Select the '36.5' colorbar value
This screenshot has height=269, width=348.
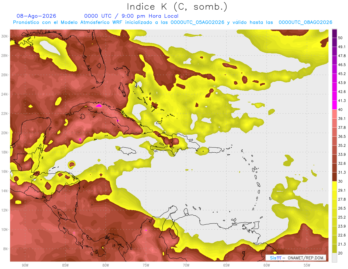(x=342, y=137)
